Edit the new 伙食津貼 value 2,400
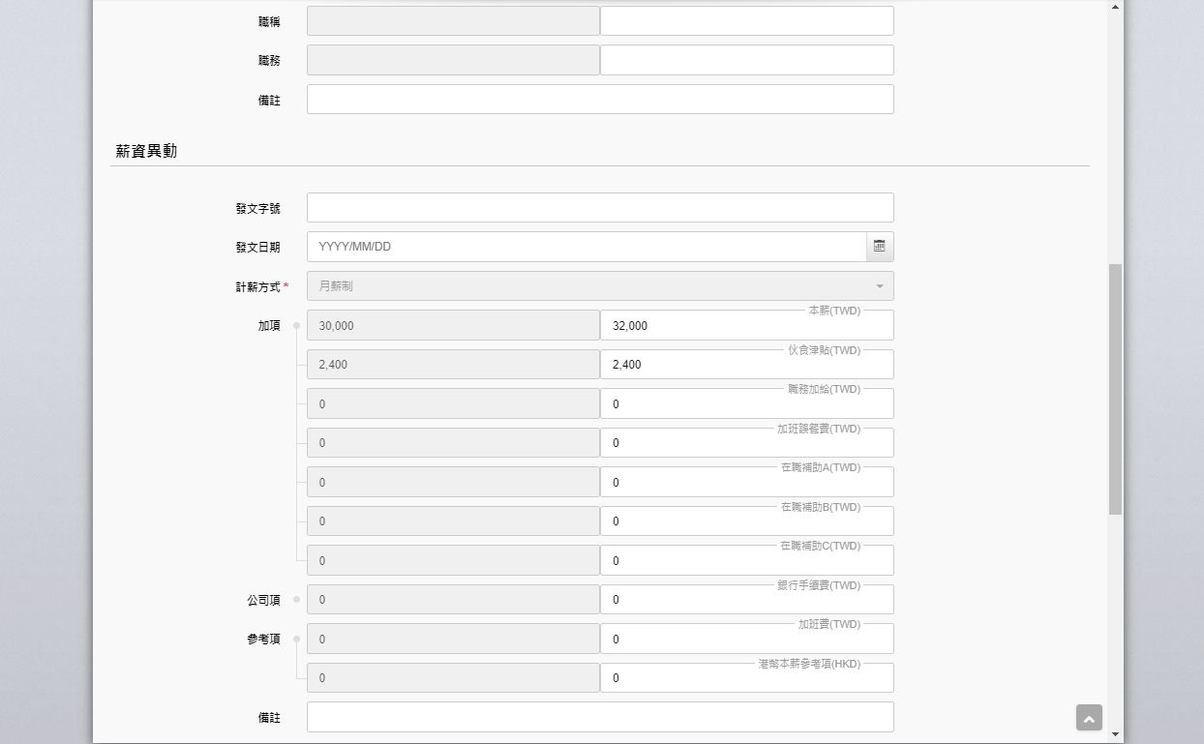Image resolution: width=1204 pixels, height=744 pixels. coord(746,365)
